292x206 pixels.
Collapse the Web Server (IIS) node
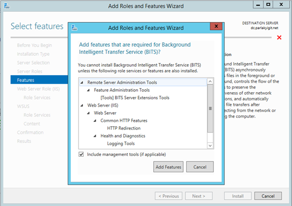(82, 105)
